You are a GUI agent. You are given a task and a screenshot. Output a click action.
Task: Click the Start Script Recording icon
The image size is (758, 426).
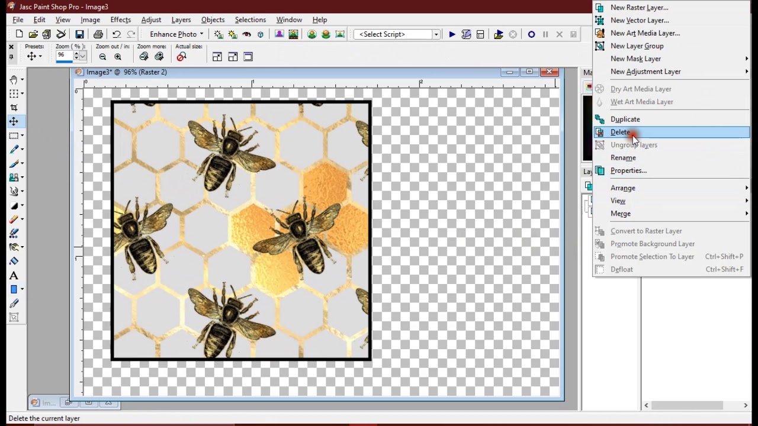[x=531, y=34]
